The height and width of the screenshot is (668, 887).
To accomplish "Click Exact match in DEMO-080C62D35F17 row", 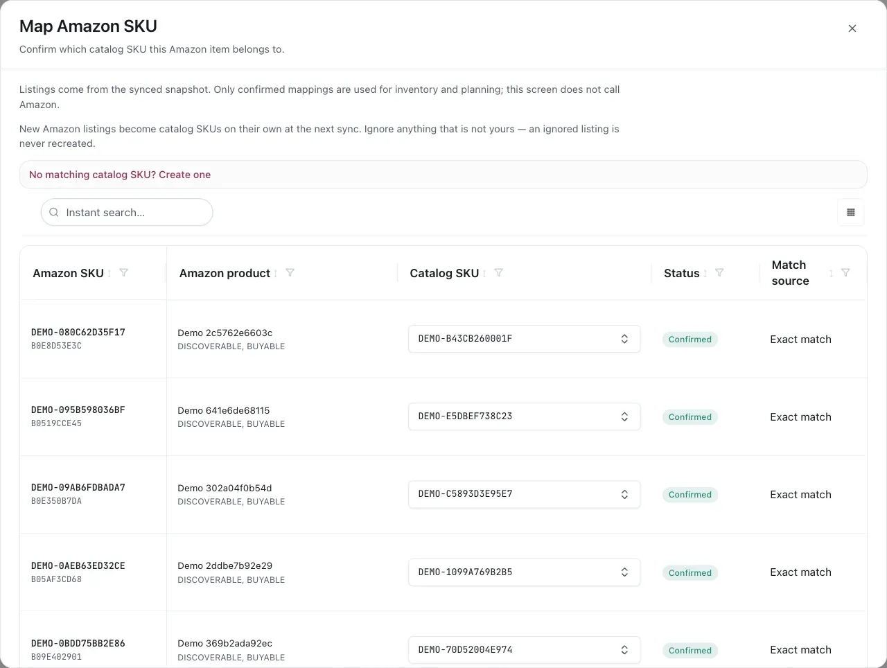I will pyautogui.click(x=800, y=340).
